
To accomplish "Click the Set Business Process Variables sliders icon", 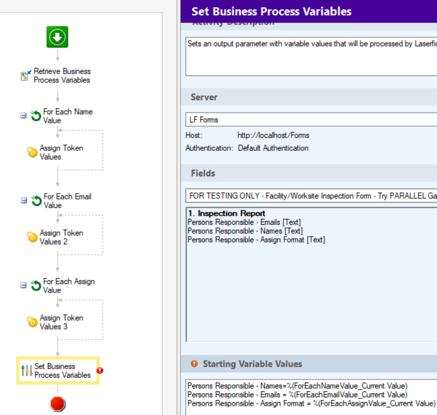I will [x=27, y=370].
